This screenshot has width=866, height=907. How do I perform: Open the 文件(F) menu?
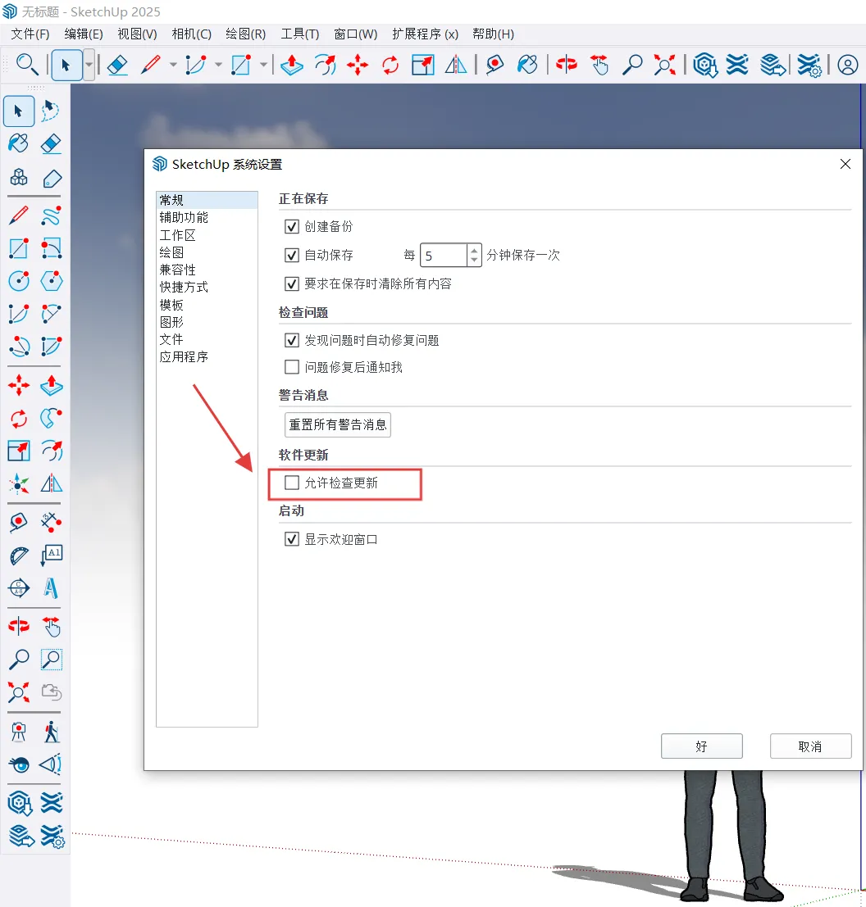click(30, 34)
